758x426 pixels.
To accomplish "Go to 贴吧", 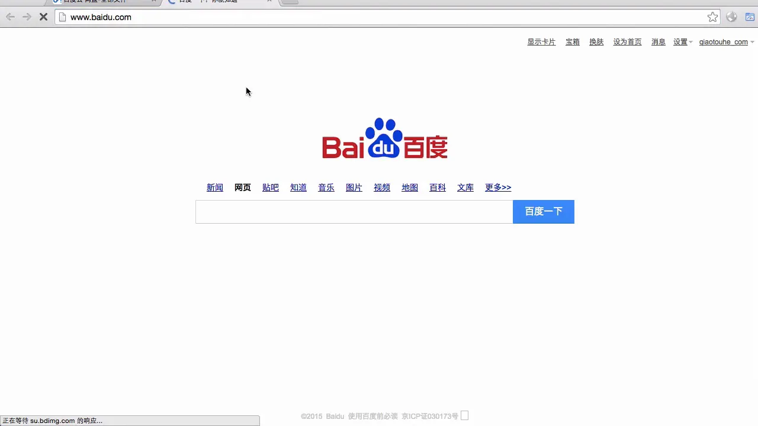I will [271, 188].
